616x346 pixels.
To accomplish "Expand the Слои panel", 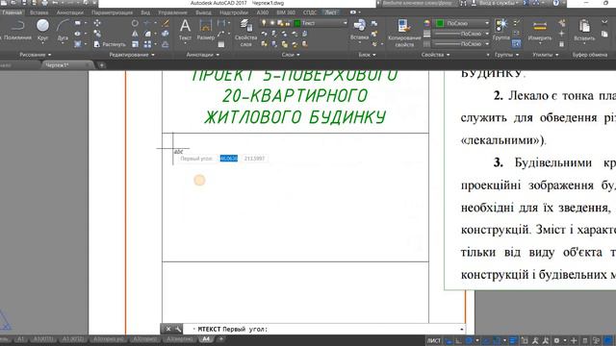I will (x=291, y=55).
